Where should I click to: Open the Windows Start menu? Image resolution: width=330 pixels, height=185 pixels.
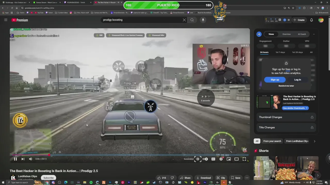pyautogui.click(x=3, y=182)
